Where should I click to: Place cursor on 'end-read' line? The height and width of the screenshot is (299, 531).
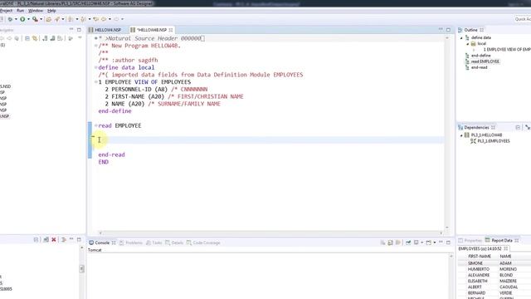tap(111, 154)
